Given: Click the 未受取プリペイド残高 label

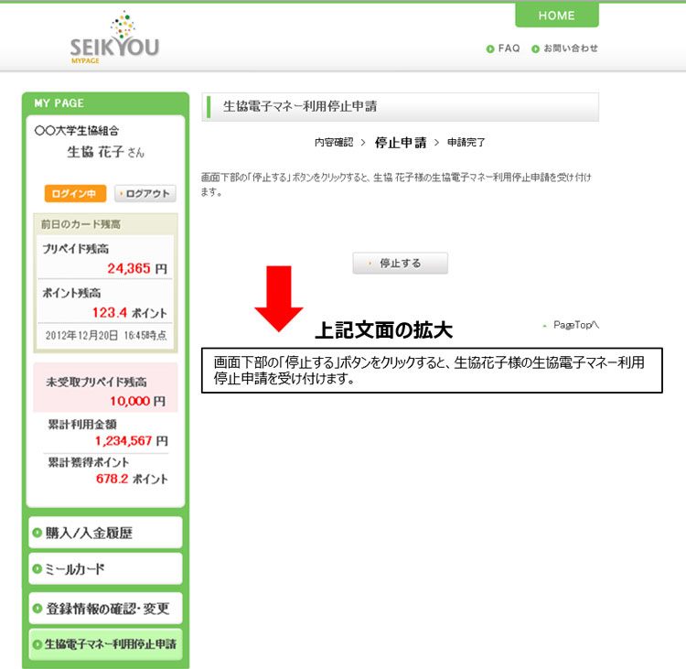Looking at the screenshot, I should click(x=96, y=382).
